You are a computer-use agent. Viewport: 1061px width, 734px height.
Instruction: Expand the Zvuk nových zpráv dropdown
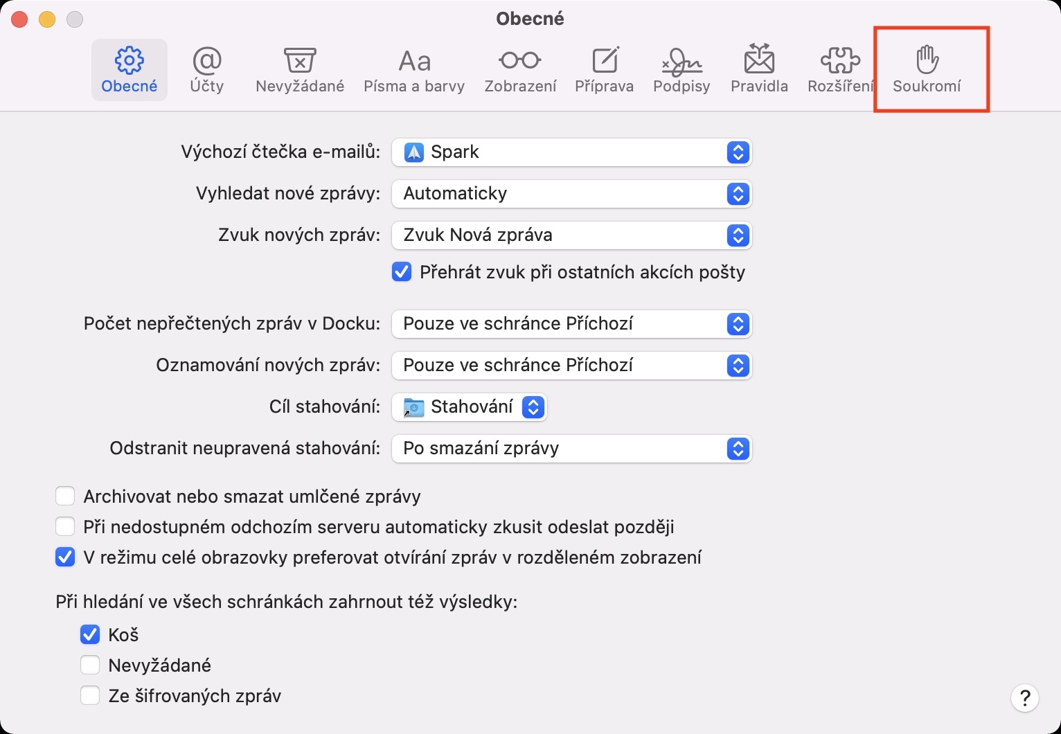572,235
